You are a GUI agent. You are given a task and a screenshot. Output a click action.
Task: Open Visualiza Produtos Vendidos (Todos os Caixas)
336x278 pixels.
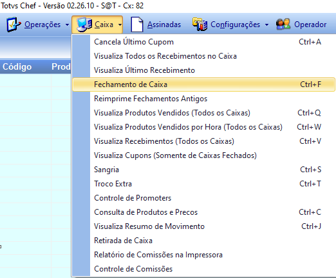coord(203,113)
